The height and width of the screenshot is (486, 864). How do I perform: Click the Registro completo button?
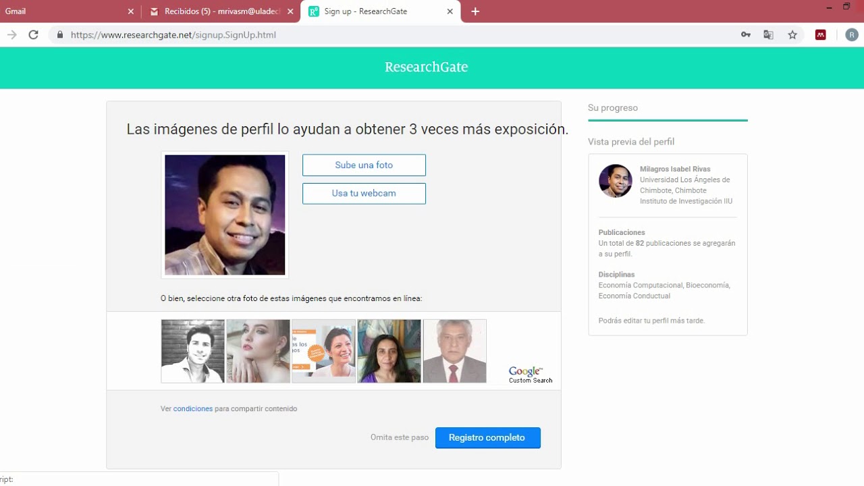click(x=488, y=437)
